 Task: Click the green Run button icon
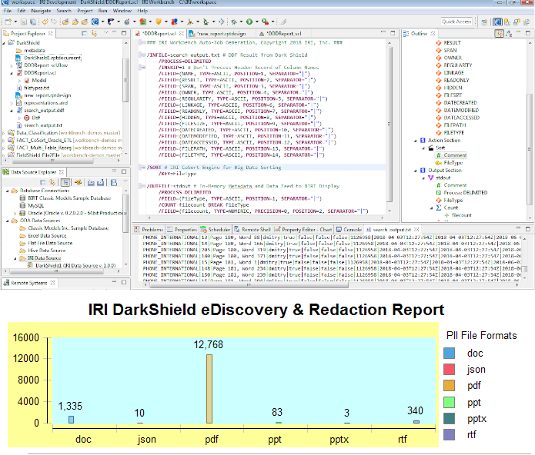(x=249, y=22)
